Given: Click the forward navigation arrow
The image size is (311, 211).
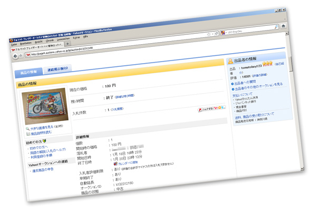Looking at the screenshot, I should click(x=21, y=55).
